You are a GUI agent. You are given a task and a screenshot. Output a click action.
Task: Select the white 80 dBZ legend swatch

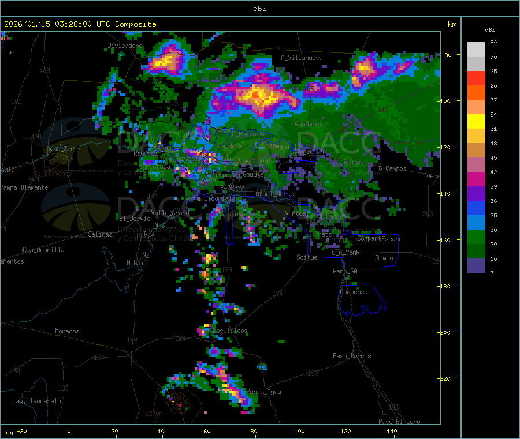(x=476, y=50)
